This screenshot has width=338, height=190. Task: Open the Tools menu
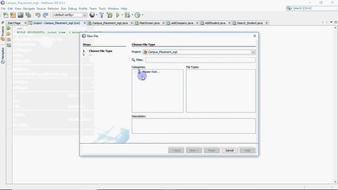pos(102,8)
